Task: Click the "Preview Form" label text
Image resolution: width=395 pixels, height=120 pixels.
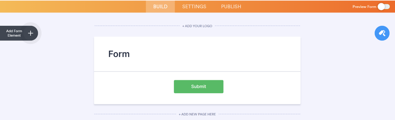Action: coord(364,7)
